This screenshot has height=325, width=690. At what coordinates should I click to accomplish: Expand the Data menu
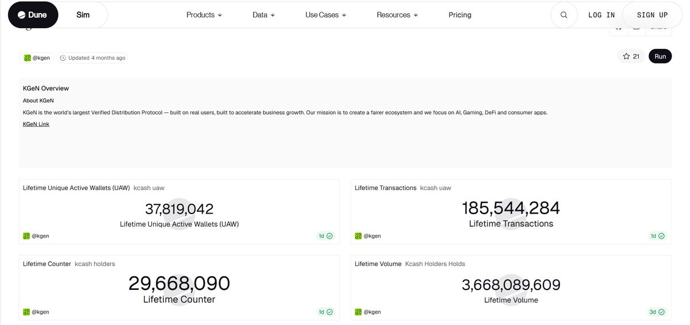pos(264,15)
